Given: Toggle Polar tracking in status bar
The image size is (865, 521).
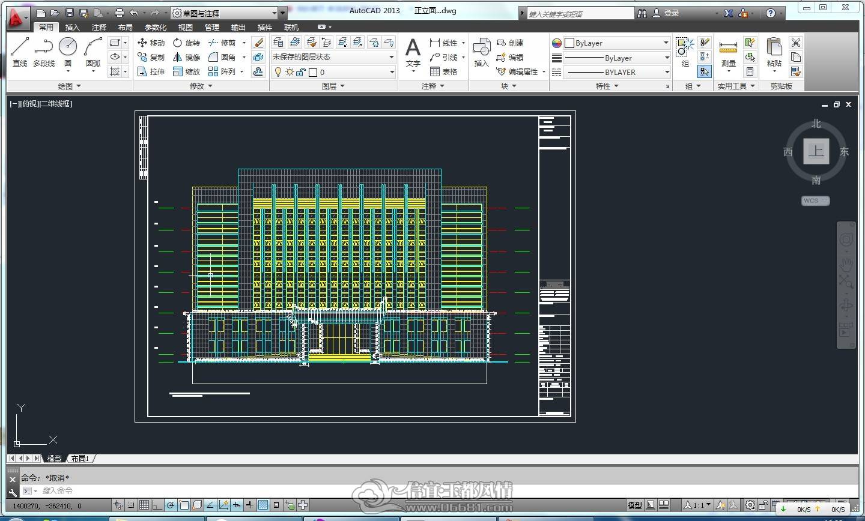Looking at the screenshot, I should pos(171,505).
